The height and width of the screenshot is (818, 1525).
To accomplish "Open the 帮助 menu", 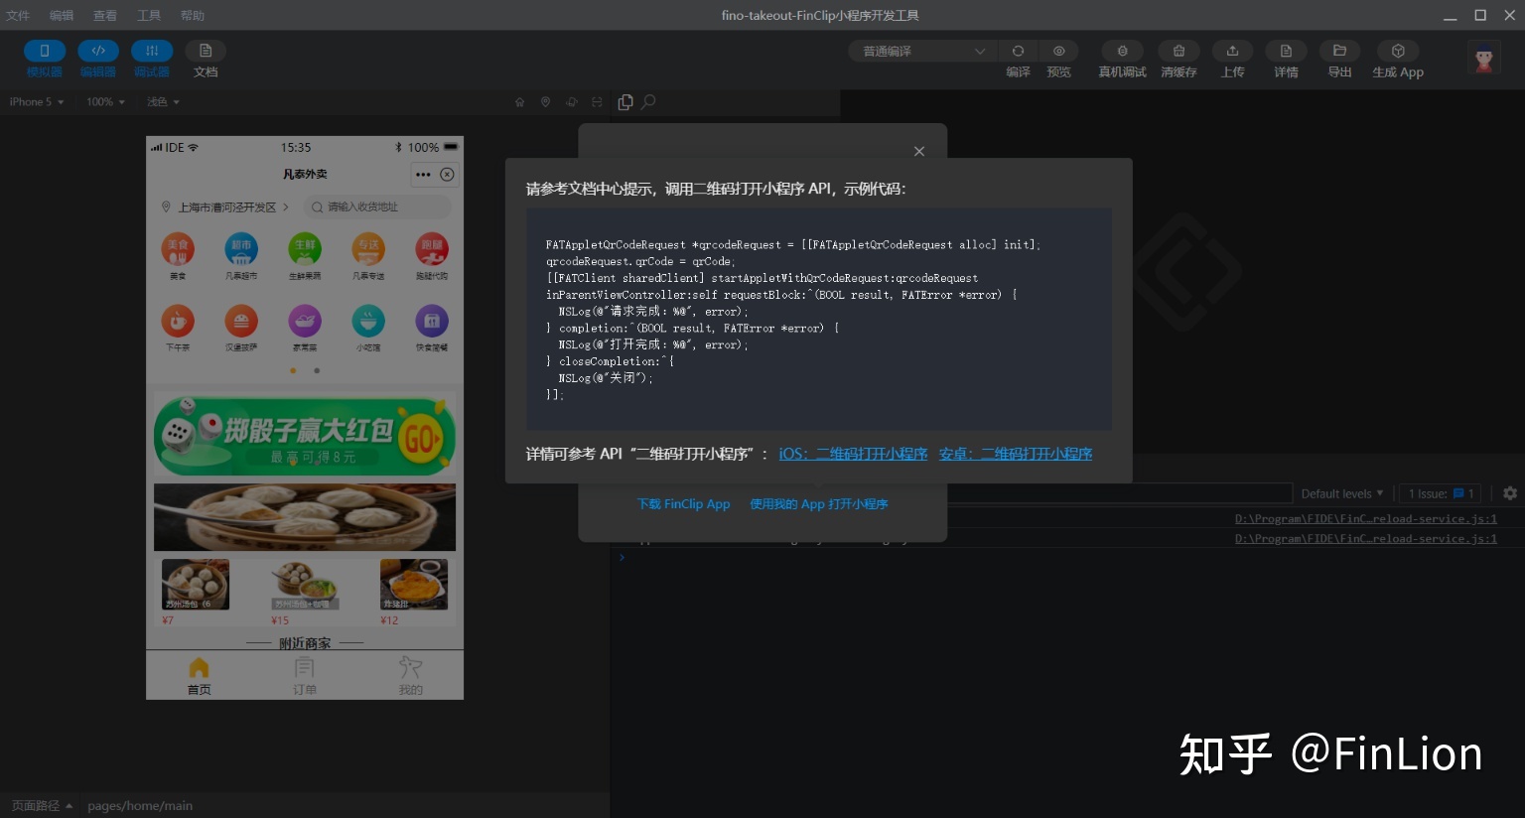I will pos(193,16).
